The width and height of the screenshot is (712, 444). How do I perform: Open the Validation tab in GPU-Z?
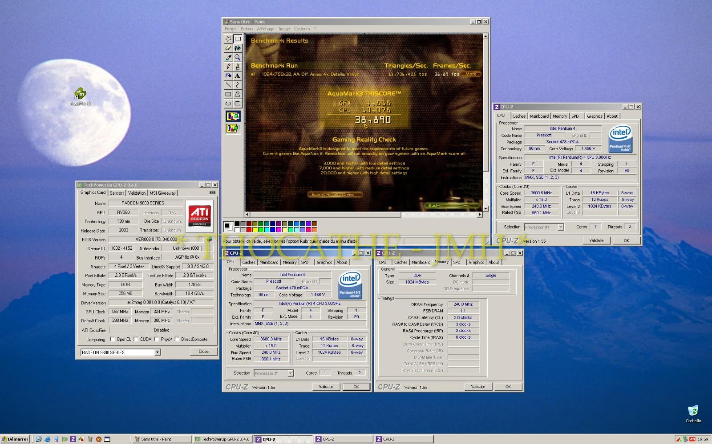click(x=137, y=193)
